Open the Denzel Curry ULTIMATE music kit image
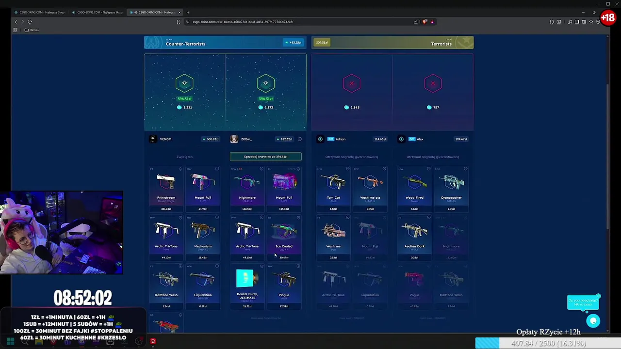 (x=246, y=279)
